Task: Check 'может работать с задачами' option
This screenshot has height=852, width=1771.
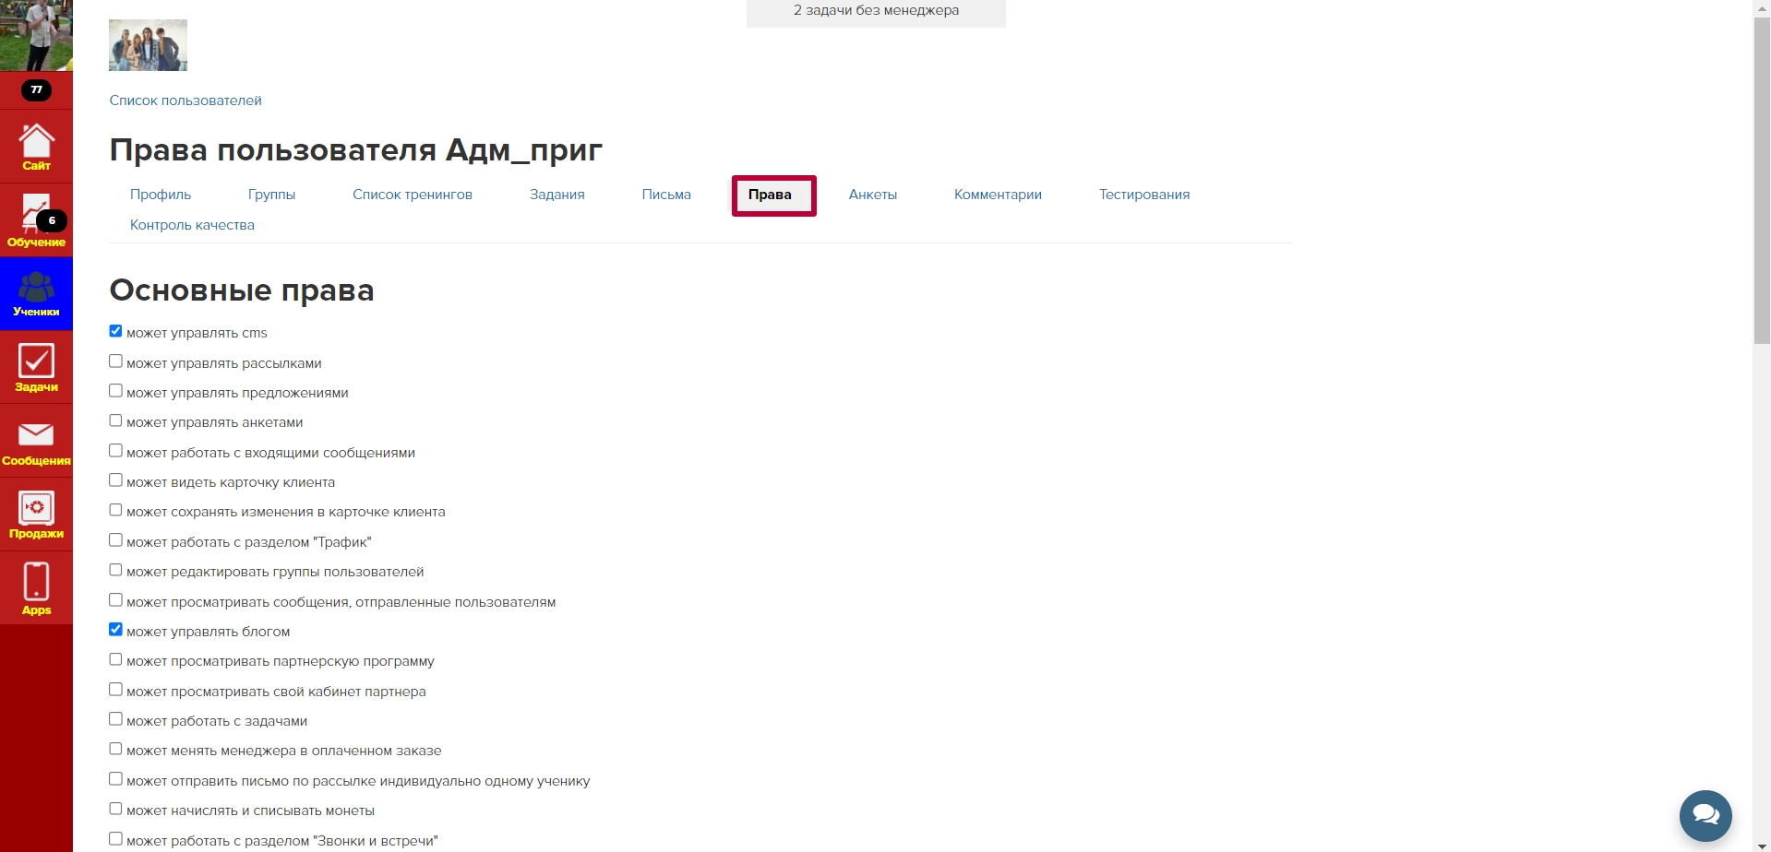Action: (115, 719)
